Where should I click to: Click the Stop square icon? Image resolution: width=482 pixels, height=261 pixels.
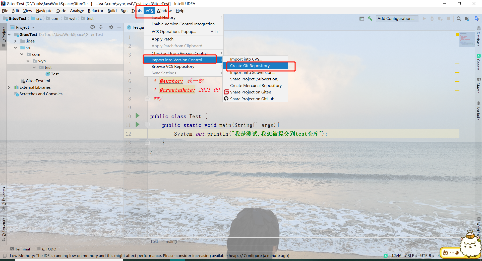(448, 19)
